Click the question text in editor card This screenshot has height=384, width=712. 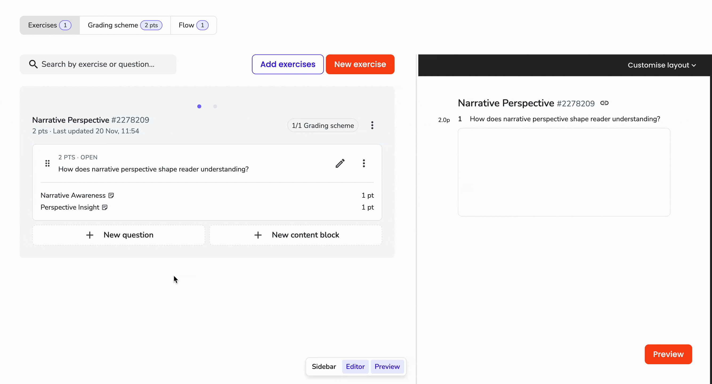point(153,169)
